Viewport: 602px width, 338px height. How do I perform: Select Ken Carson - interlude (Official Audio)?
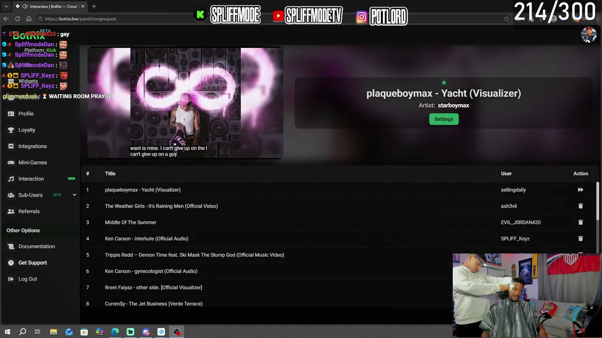147,238
